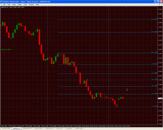Click the GBPUSD,H4 price header text
The width and height of the screenshot is (163, 130).
point(13,8)
